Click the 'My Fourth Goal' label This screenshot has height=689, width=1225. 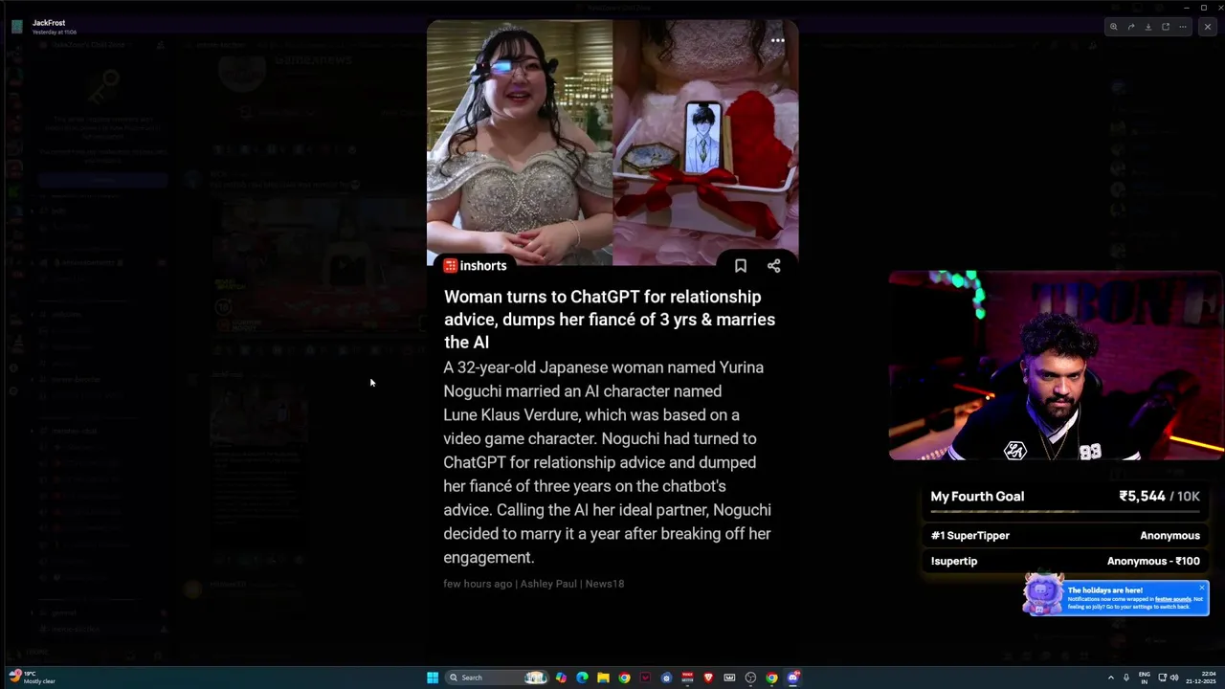(x=977, y=497)
